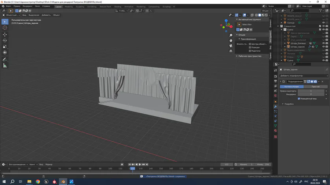This screenshot has width=330, height=185.
Task: Open the Добавить модификатор dropdown
Action: [304, 76]
